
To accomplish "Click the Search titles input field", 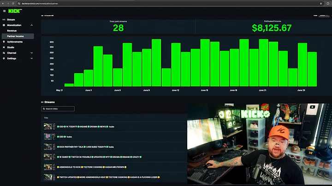I will pos(58,109).
